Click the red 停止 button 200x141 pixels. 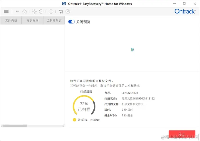(182, 134)
